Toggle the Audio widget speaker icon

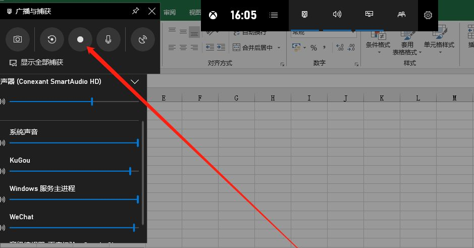337,15
